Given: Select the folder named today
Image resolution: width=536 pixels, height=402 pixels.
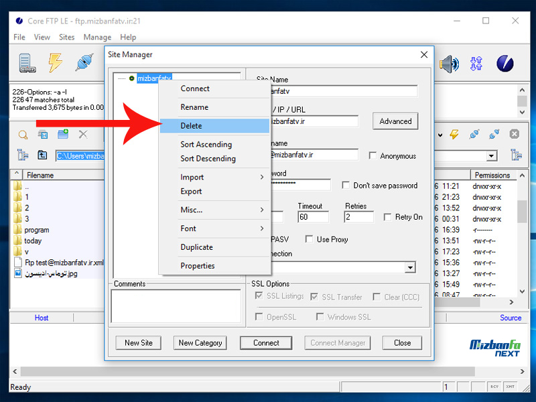Looking at the screenshot, I should 33,241.
